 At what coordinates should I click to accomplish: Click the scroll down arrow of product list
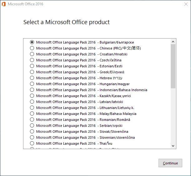coord(173,146)
